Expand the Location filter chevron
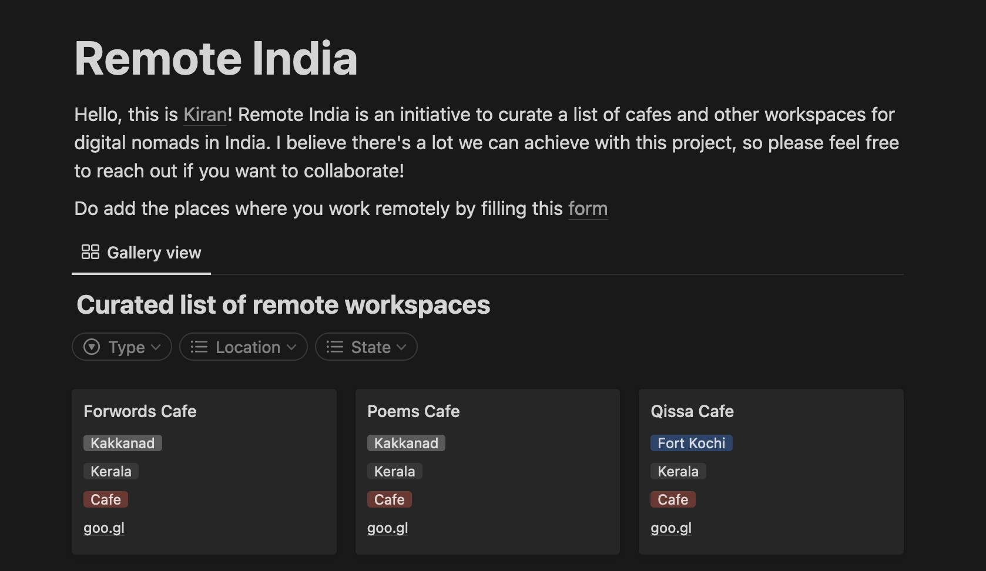Image resolution: width=986 pixels, height=571 pixels. (291, 347)
